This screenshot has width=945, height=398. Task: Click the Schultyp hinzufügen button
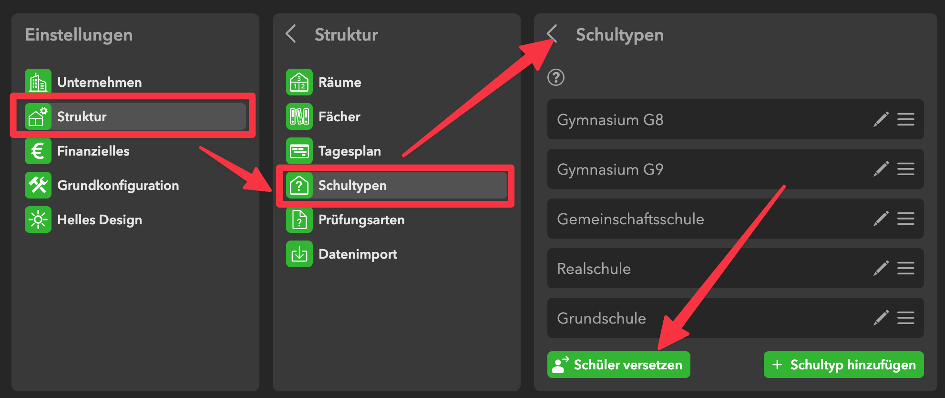point(843,365)
